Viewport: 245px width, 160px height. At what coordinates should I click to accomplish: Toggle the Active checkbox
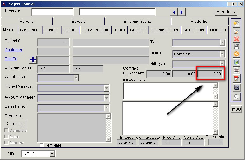pos(7,137)
